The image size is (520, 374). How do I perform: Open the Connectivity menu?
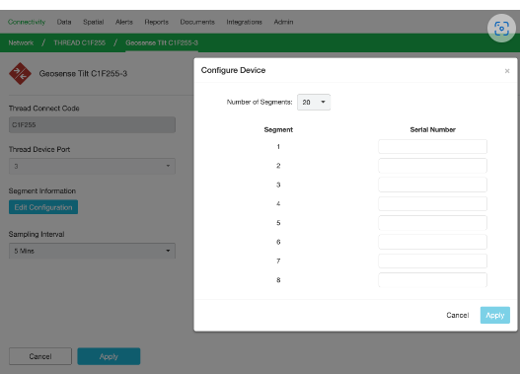point(27,22)
